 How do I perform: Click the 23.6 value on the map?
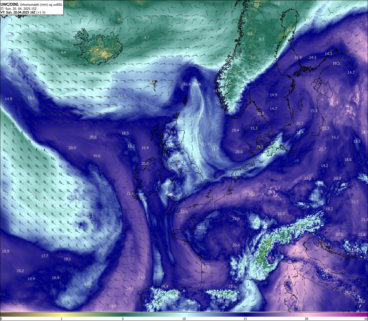pos(339,235)
